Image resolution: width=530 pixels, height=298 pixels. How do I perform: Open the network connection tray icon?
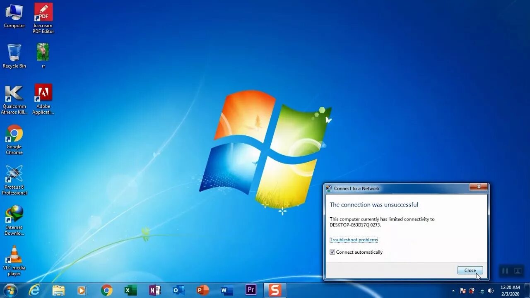481,291
